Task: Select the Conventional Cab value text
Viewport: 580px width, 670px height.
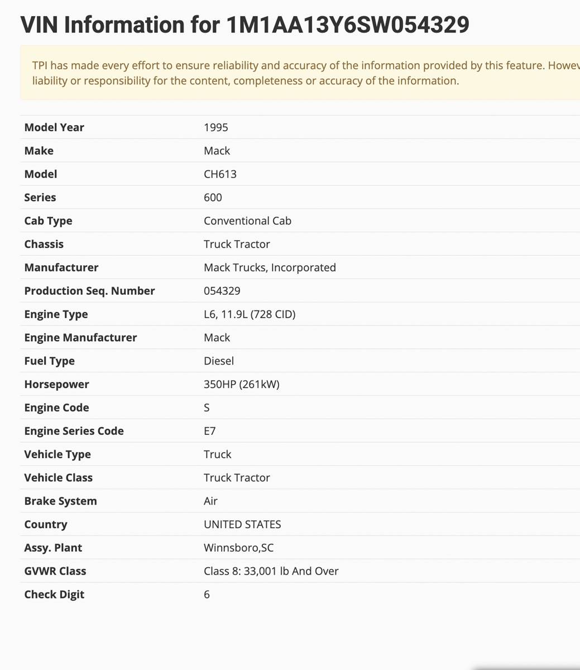Action: [x=247, y=221]
